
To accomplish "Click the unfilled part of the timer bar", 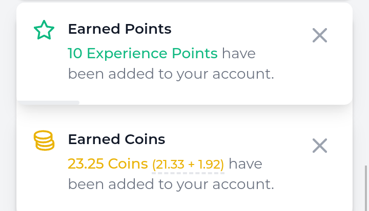I will [215, 102].
